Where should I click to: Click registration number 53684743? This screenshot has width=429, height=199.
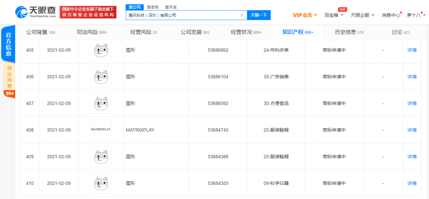(x=218, y=130)
